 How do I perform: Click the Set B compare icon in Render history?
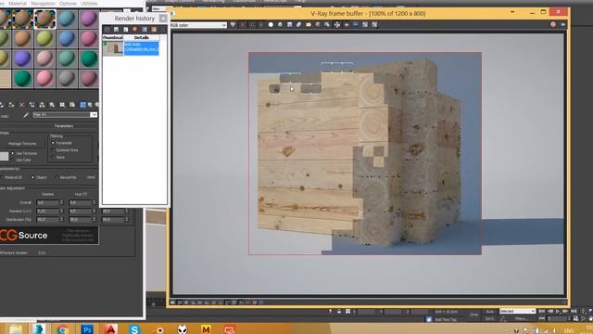154,30
